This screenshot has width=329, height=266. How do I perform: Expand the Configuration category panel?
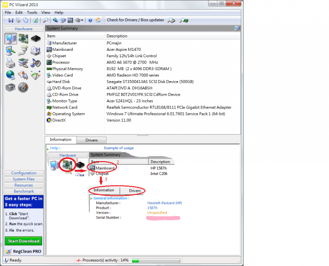24,173
